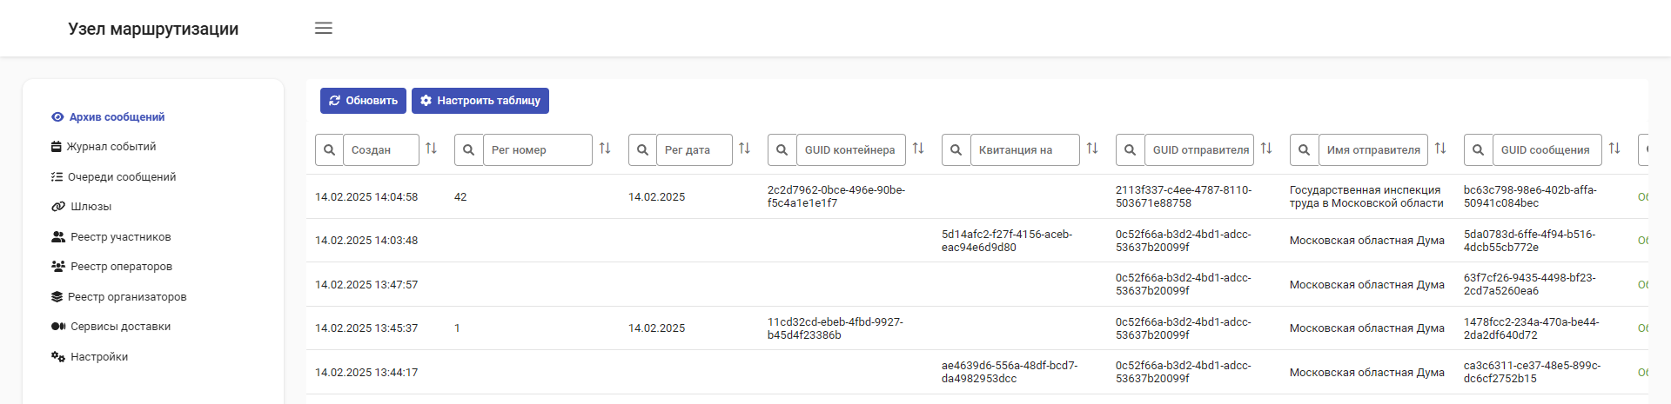Sort table by Создан column arrows
1671x404 pixels.
click(x=431, y=149)
